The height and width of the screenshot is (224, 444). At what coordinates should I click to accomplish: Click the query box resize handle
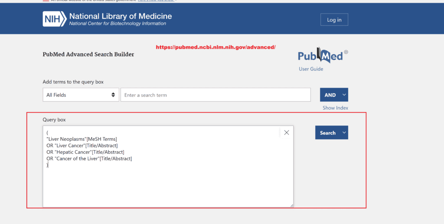pyautogui.click(x=291, y=205)
